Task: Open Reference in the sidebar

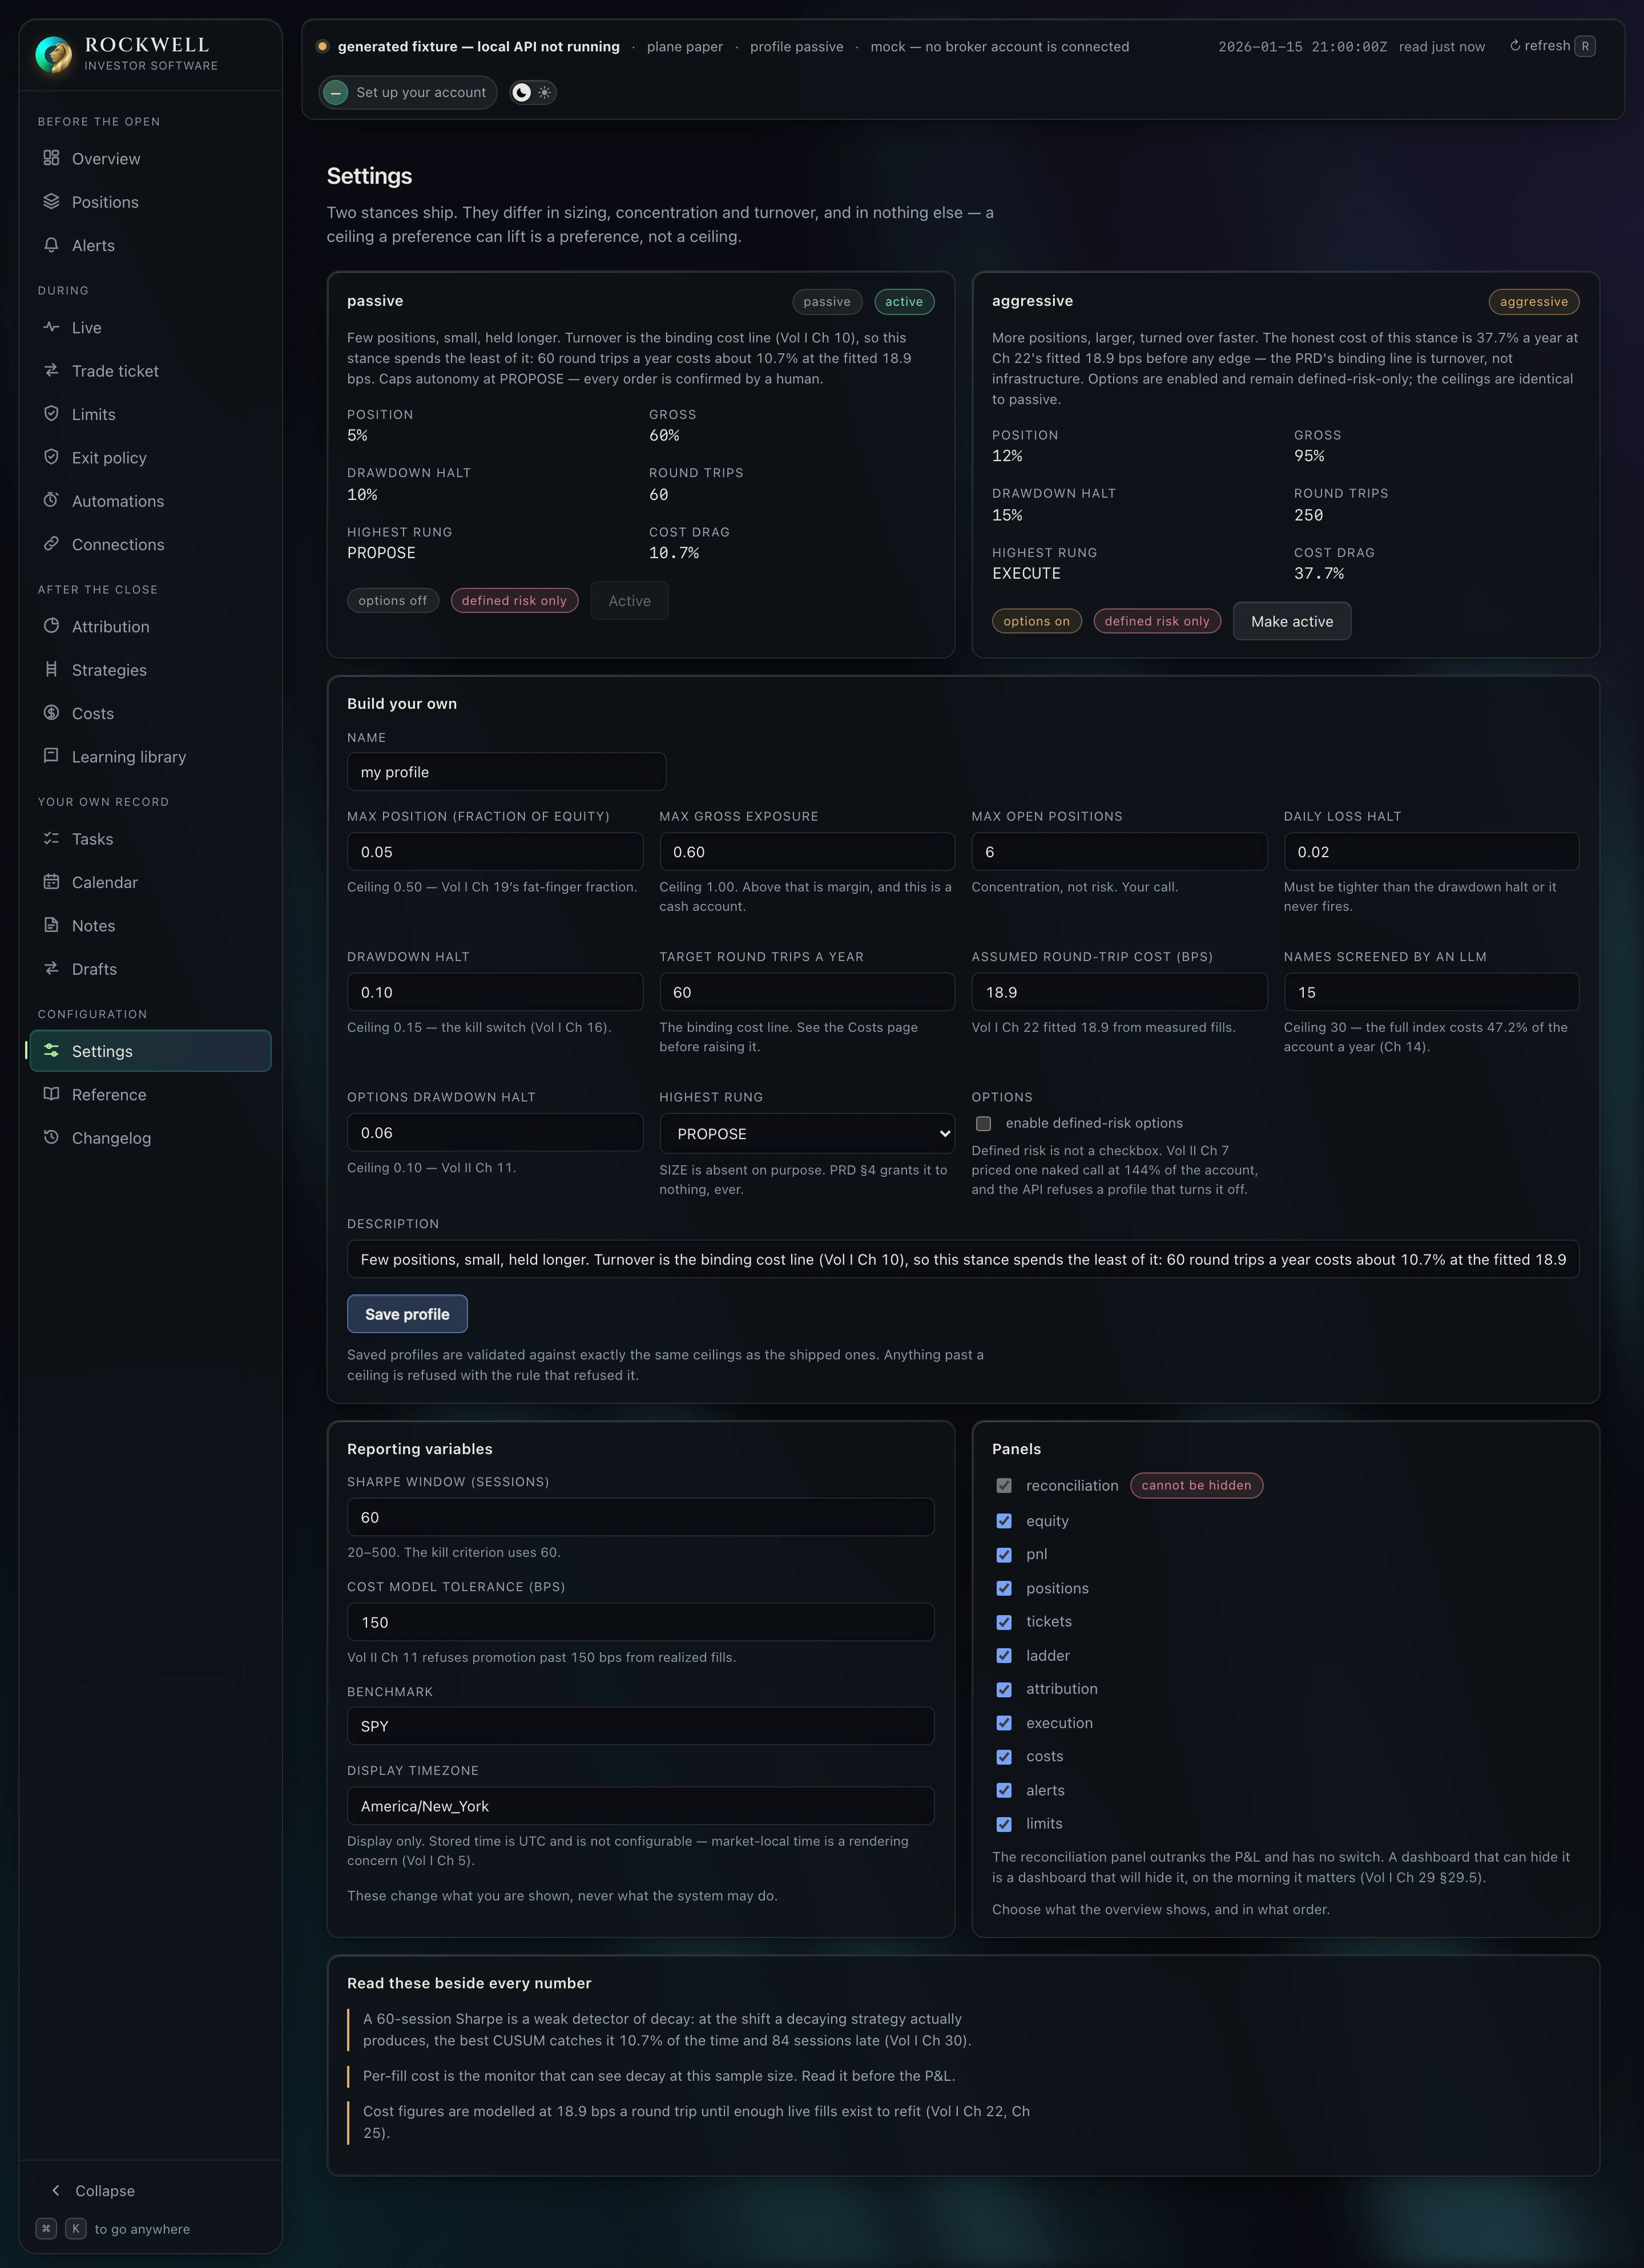Action: [150, 1095]
